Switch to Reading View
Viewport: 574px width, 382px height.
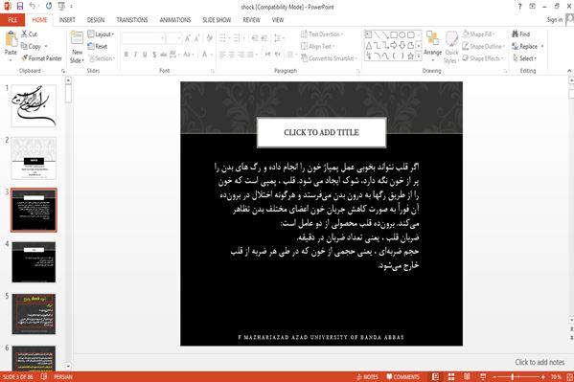point(467,377)
